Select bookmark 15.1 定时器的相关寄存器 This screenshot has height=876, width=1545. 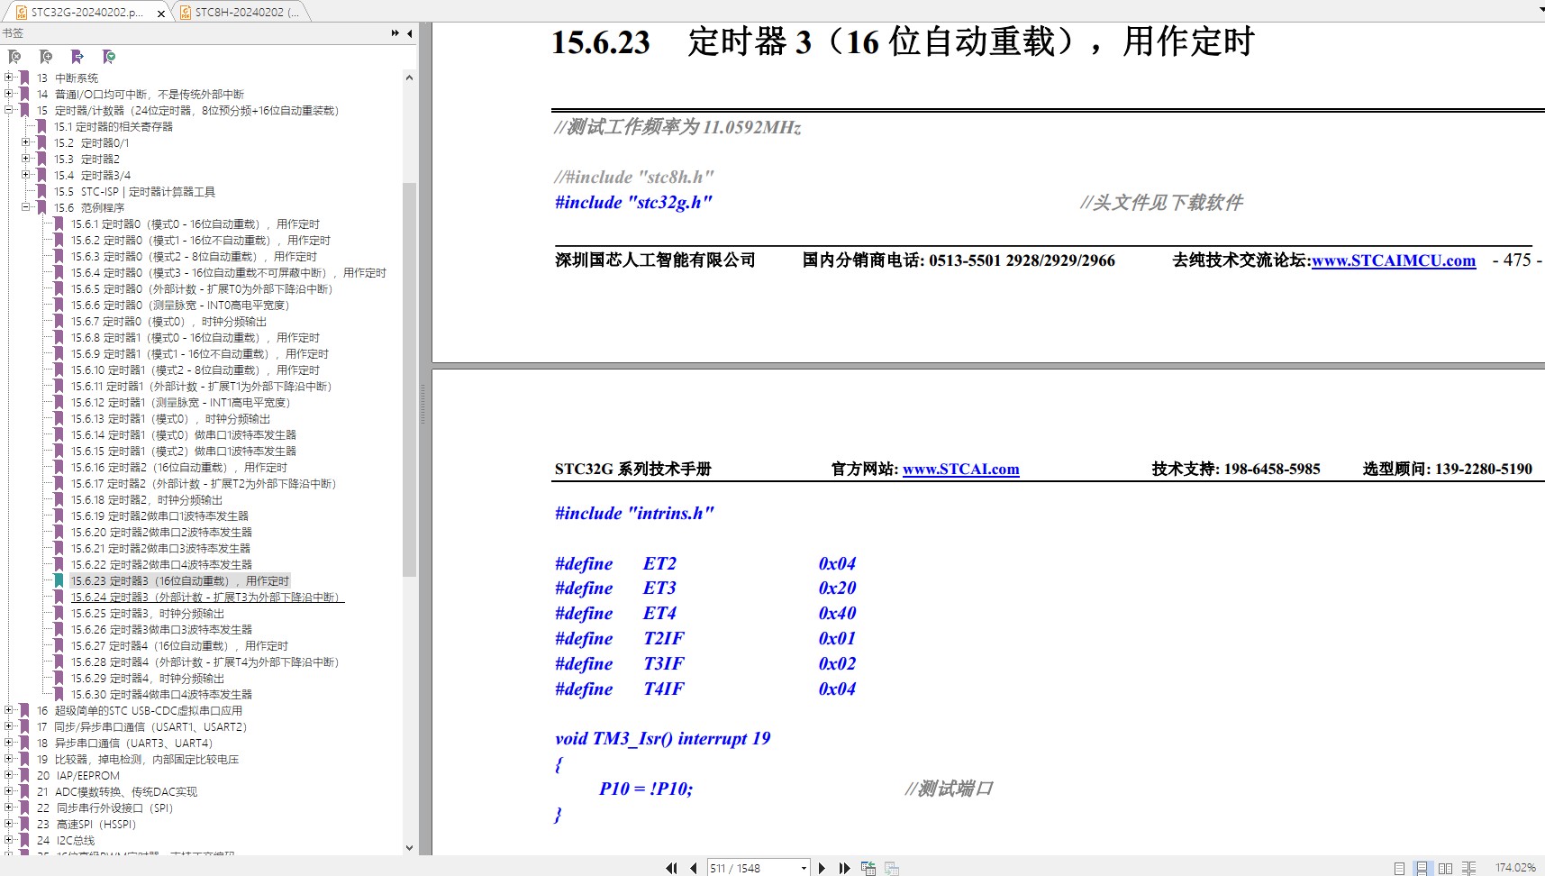[x=114, y=127]
